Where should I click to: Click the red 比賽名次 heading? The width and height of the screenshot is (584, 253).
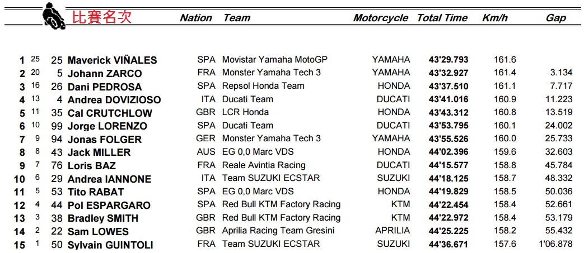coord(101,17)
